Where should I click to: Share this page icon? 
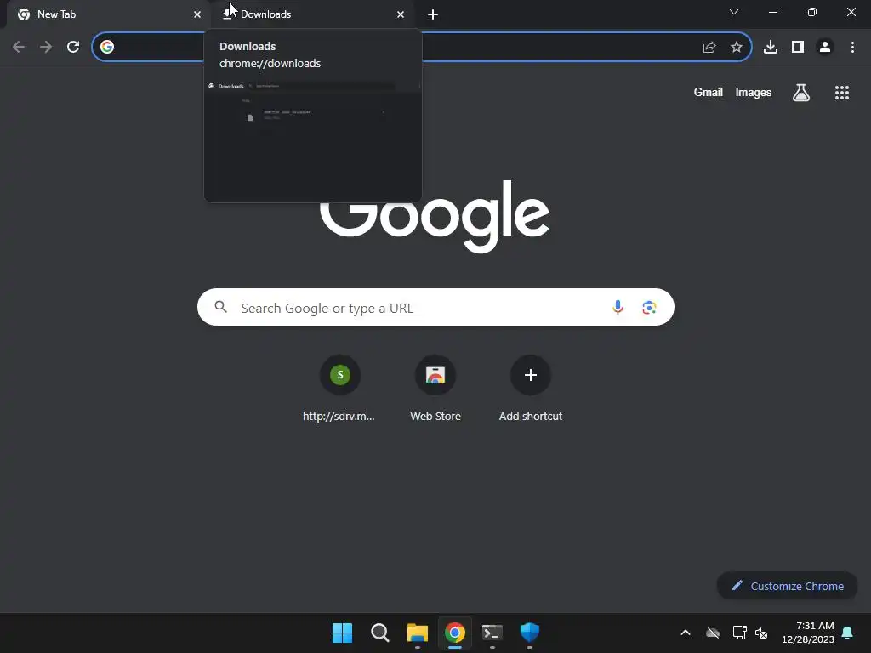pyautogui.click(x=709, y=48)
